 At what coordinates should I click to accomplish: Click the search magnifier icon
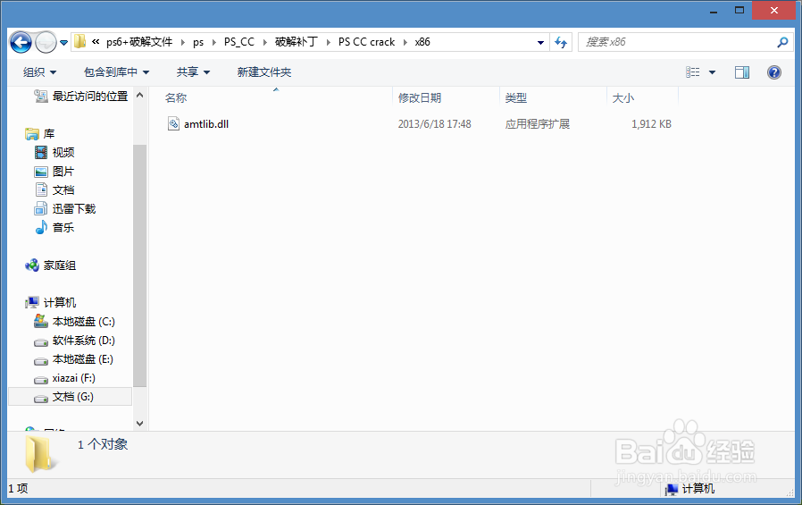tap(782, 42)
